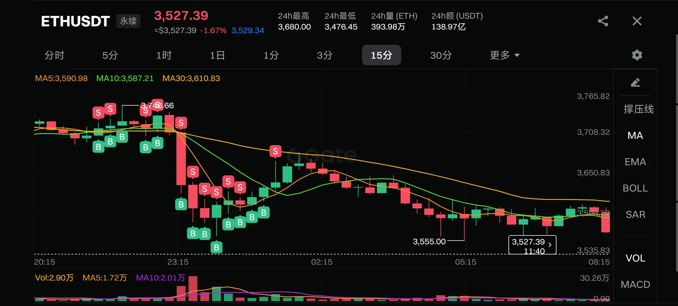Open the ETHUSDT pair selector
The image size is (678, 306).
(75, 21)
